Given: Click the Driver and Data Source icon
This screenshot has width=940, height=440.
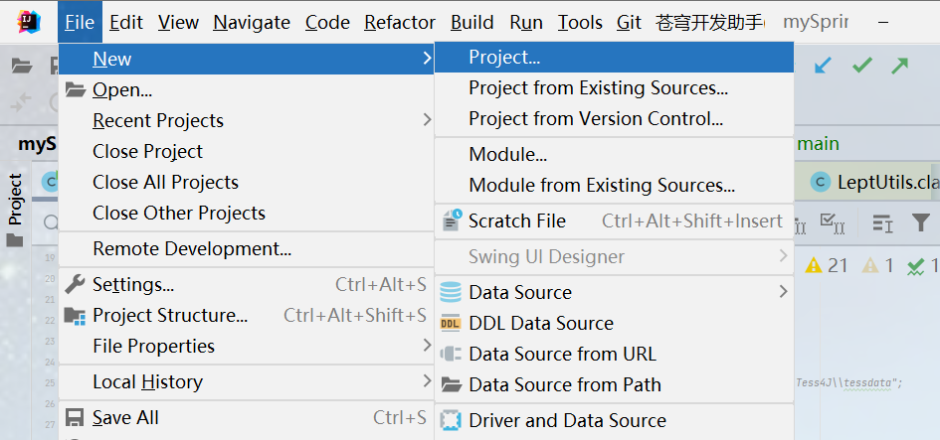Looking at the screenshot, I should pos(452,420).
